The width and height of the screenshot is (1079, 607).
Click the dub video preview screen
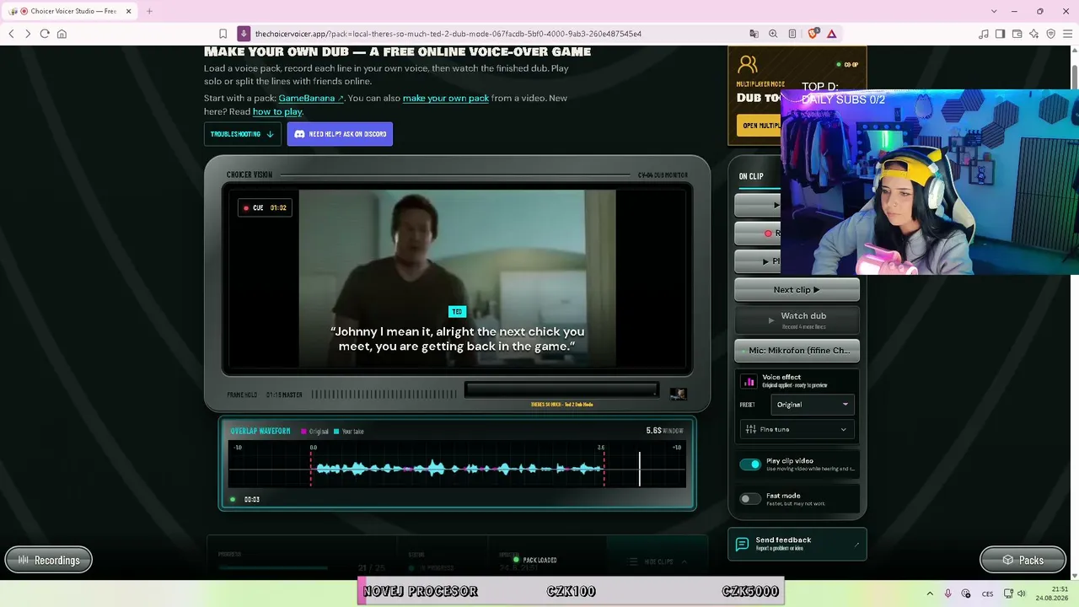[x=458, y=278]
